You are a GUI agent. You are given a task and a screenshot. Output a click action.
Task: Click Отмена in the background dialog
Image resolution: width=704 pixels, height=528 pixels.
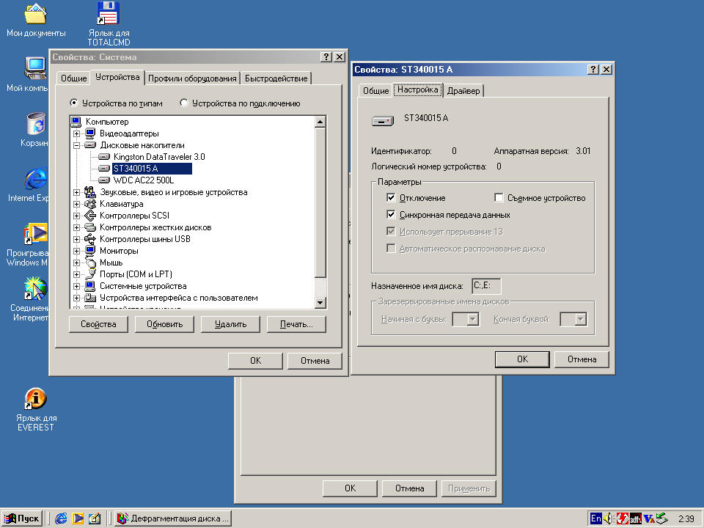409,488
